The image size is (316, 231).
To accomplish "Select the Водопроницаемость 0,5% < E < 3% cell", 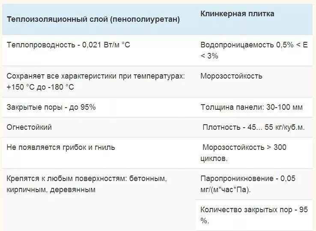I will pyautogui.click(x=254, y=50).
